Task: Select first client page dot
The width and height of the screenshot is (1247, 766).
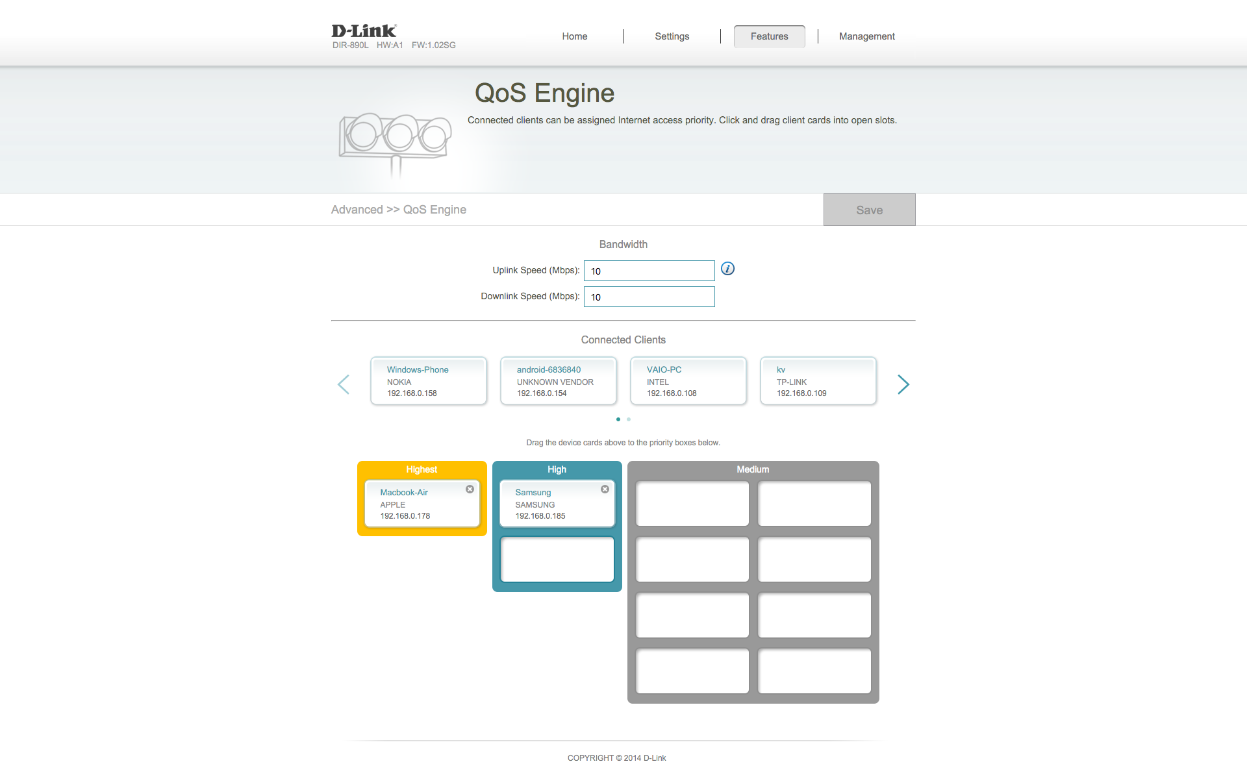Action: tap(618, 419)
